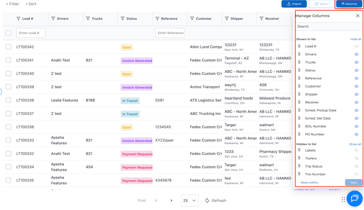
Task: Toggle visibility of Sched. Pickup Date column
Action: click(x=356, y=110)
